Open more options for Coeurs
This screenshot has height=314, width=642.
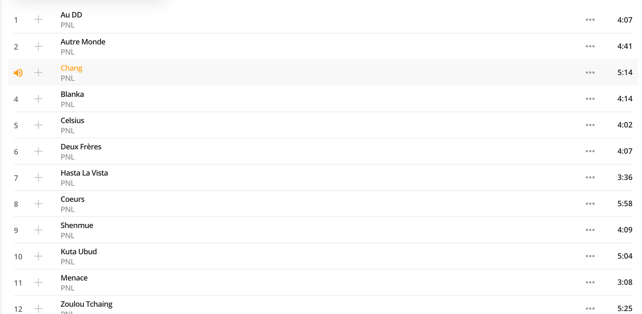coord(590,204)
